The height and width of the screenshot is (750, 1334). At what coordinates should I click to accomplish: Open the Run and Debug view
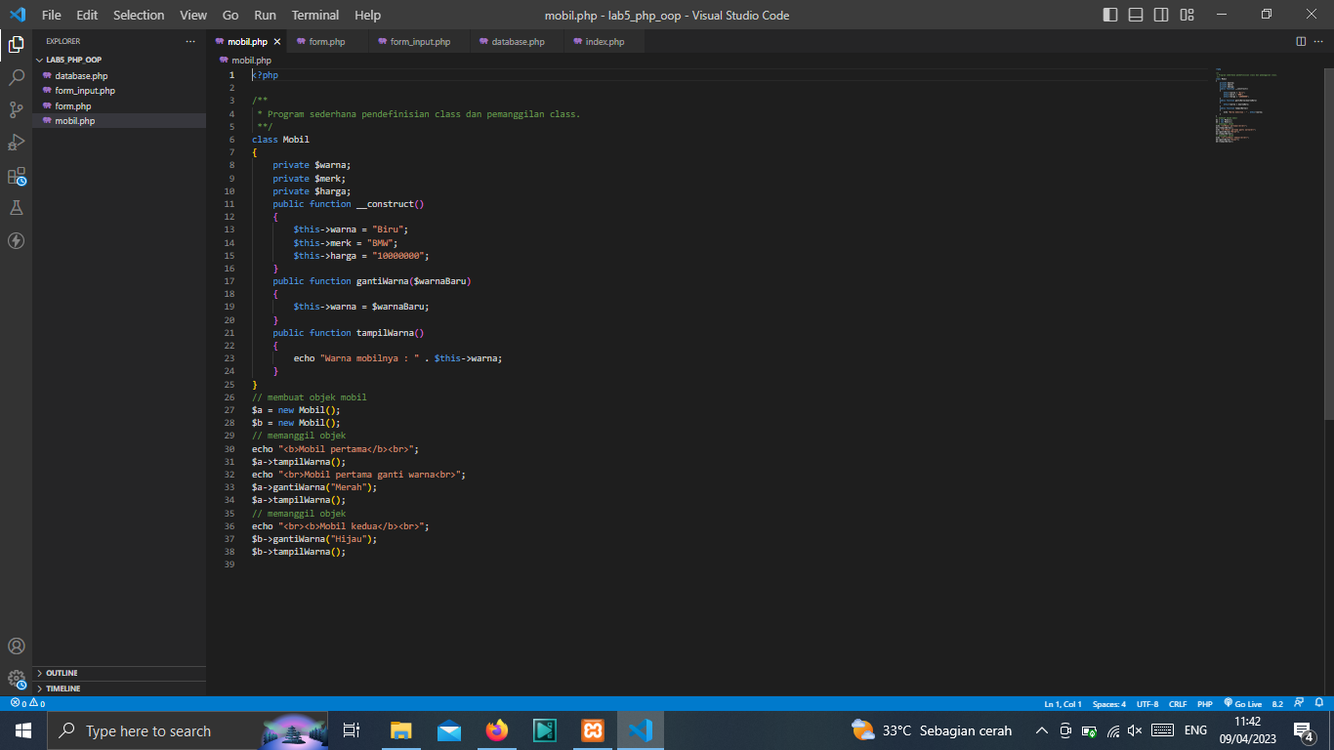[x=16, y=143]
